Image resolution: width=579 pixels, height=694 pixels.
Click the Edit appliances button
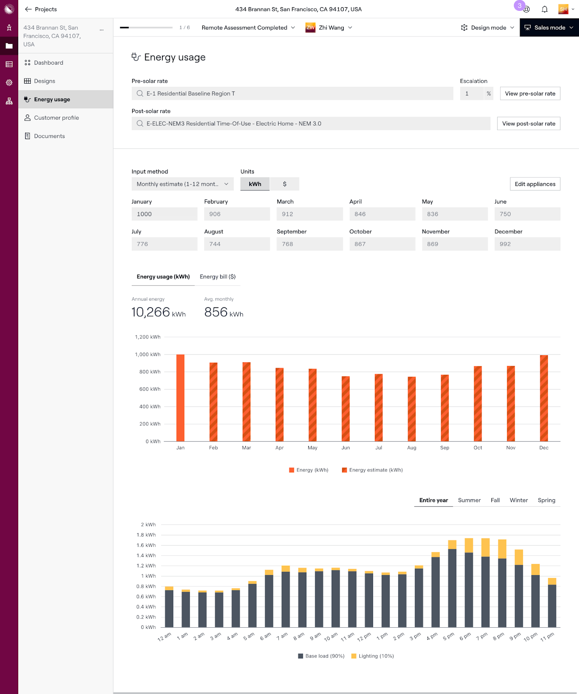point(535,184)
